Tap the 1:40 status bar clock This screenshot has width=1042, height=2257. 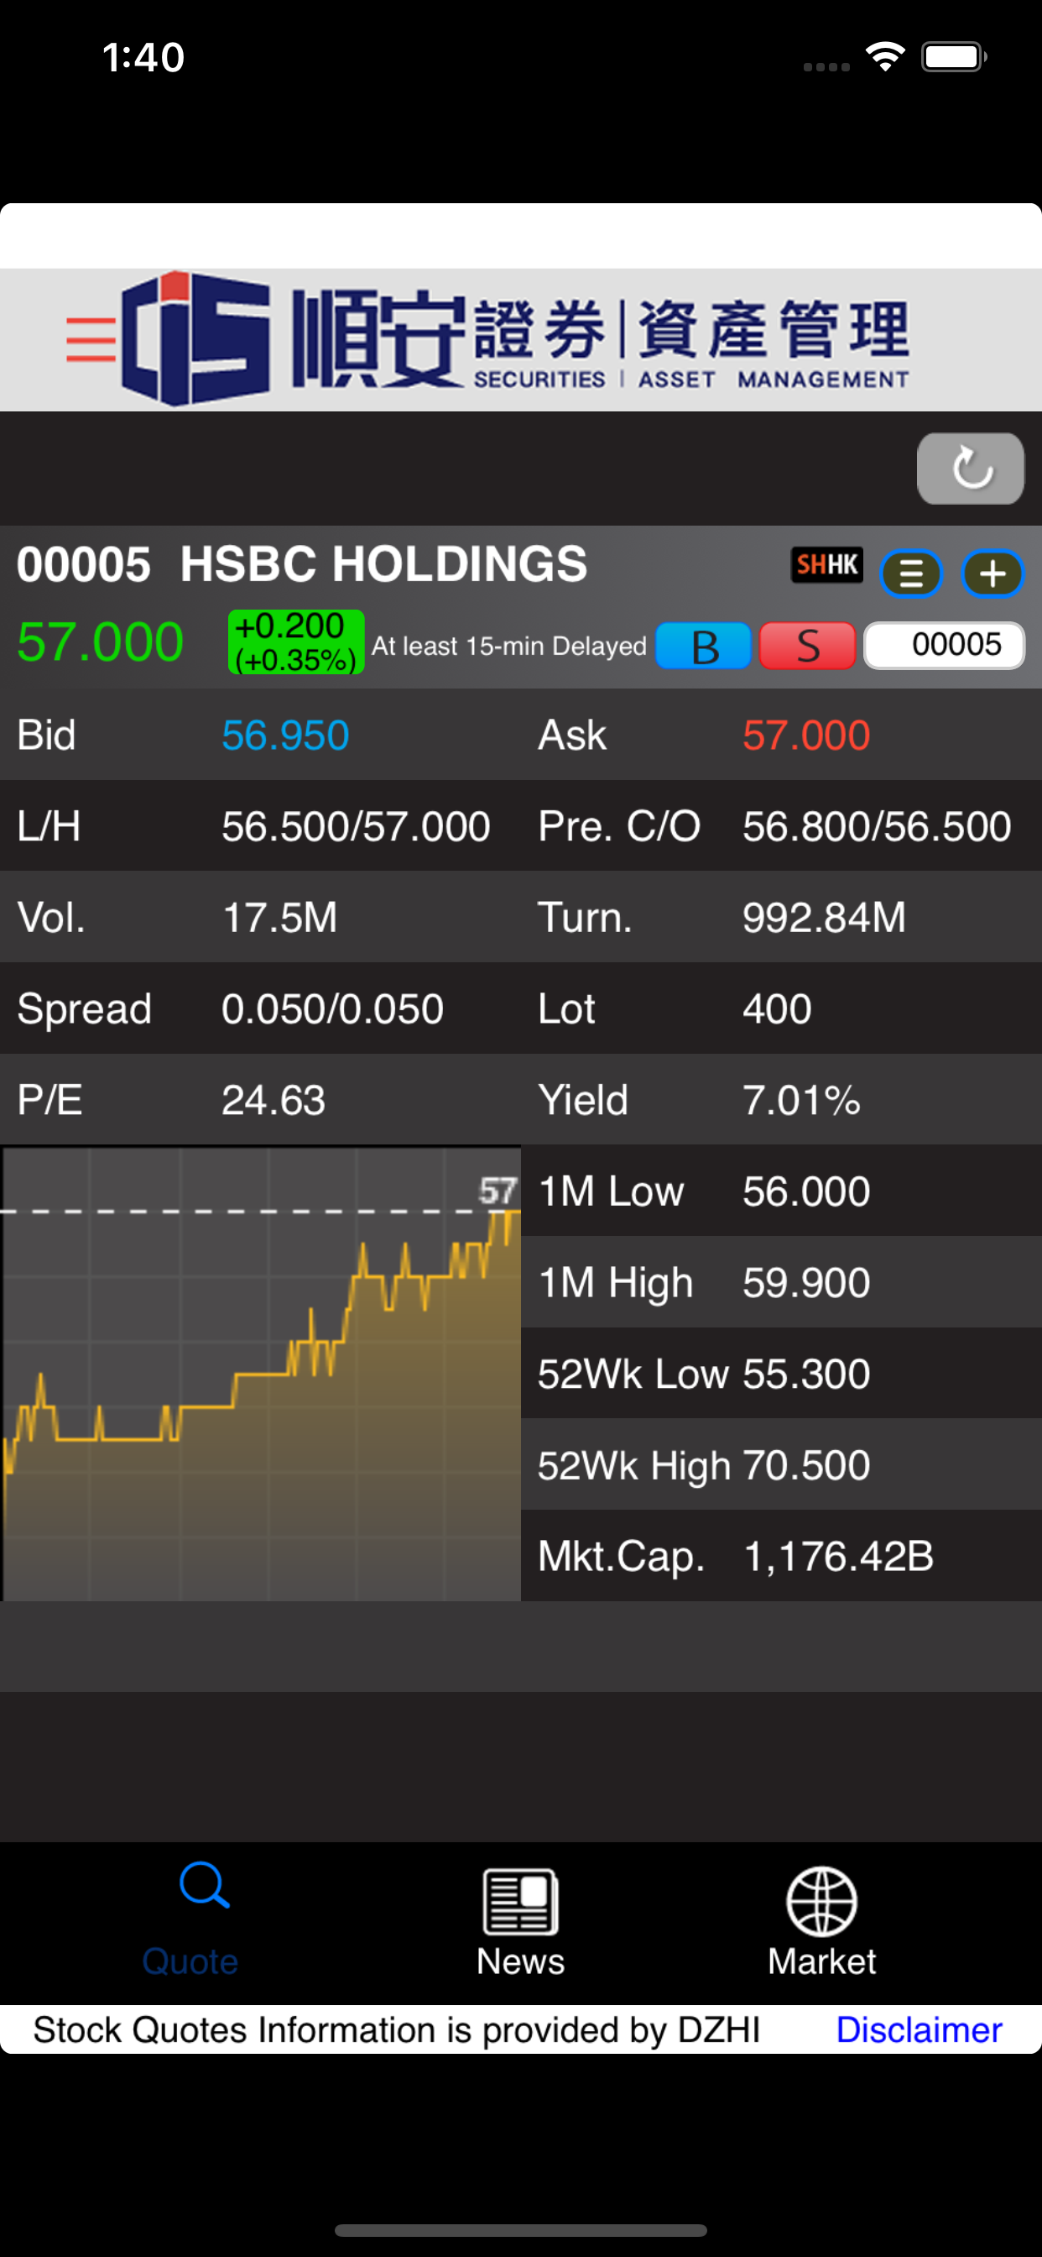[x=143, y=57]
